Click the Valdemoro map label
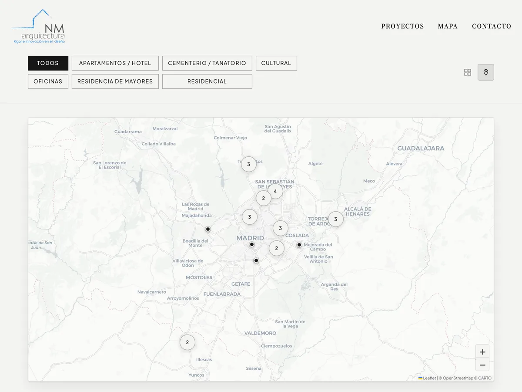 (x=260, y=333)
